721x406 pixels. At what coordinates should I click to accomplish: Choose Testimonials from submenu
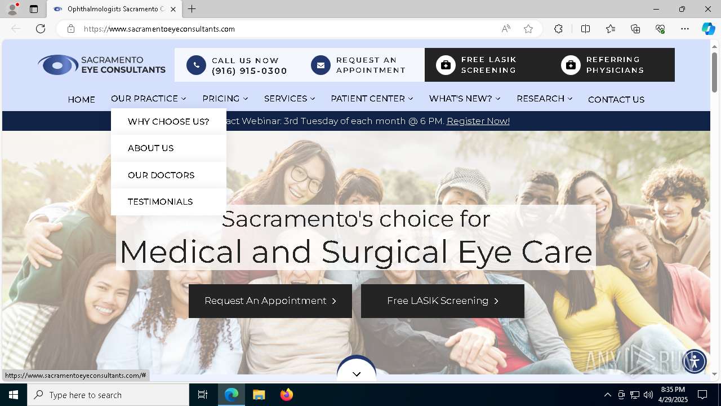click(168, 202)
